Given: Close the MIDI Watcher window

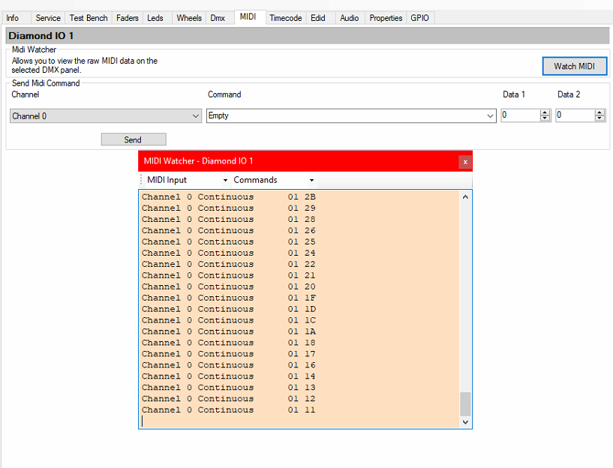Looking at the screenshot, I should (x=465, y=162).
